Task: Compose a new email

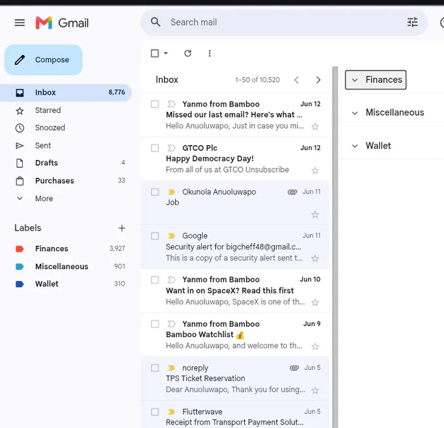Action: click(x=43, y=60)
